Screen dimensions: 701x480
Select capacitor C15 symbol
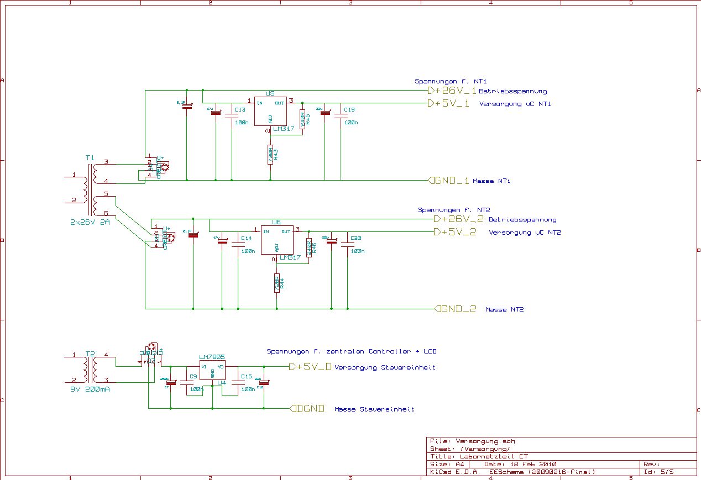238,382
